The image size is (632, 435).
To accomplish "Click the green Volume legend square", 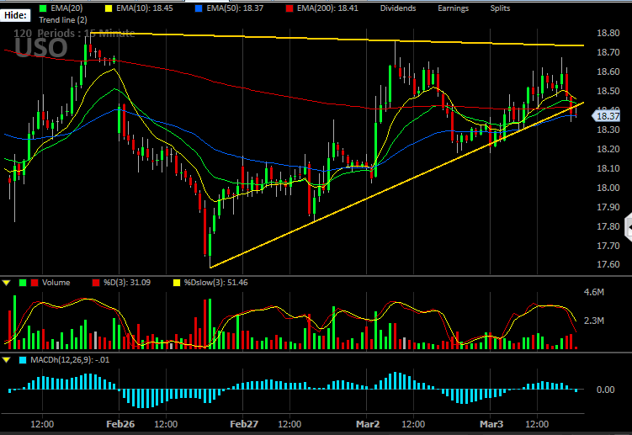I will pos(23,283).
